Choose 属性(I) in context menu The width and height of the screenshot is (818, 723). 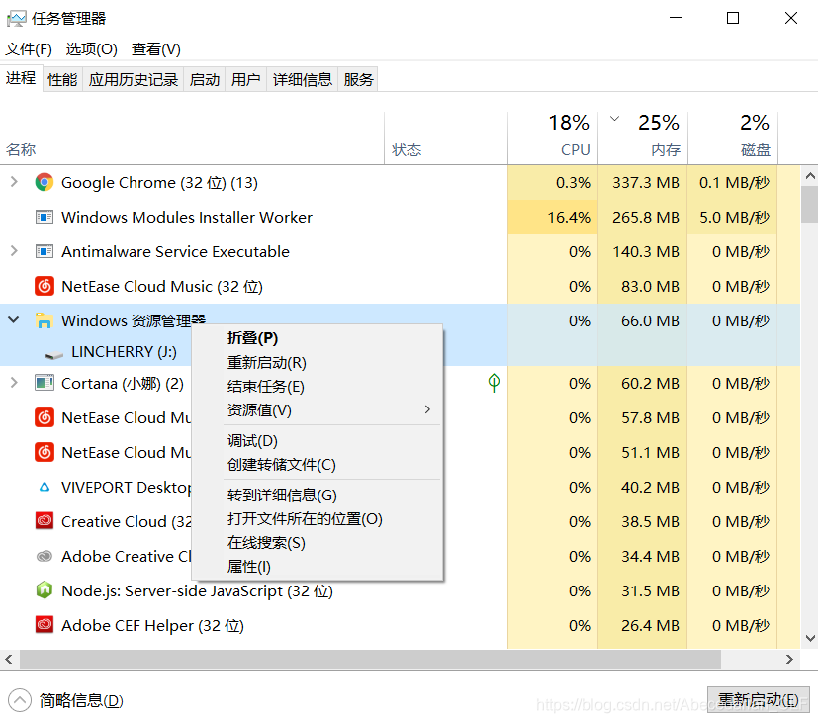pyautogui.click(x=318, y=567)
